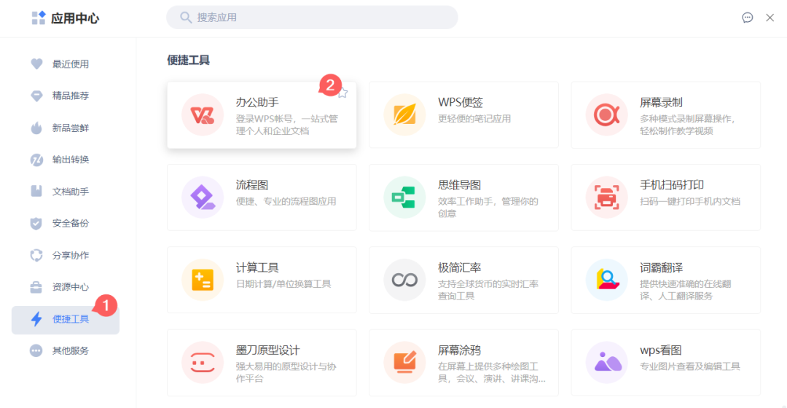Image resolution: width=787 pixels, height=408 pixels.
Task: Click the 计算工具 card title
Action: (257, 267)
